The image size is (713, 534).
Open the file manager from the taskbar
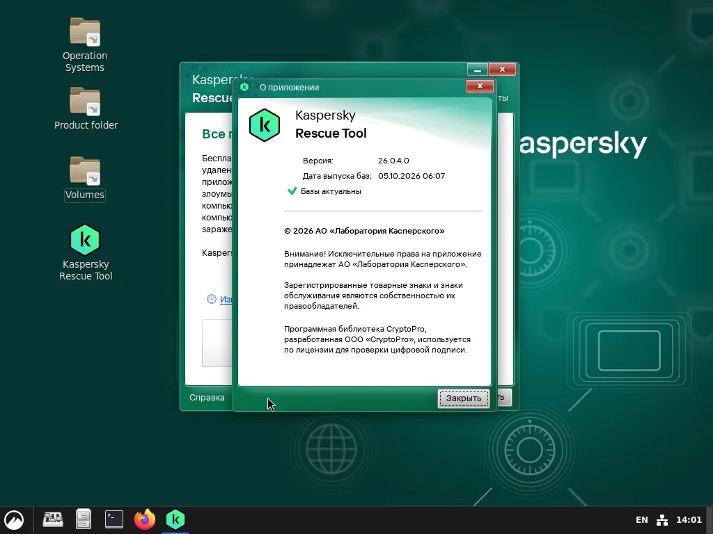point(84,519)
